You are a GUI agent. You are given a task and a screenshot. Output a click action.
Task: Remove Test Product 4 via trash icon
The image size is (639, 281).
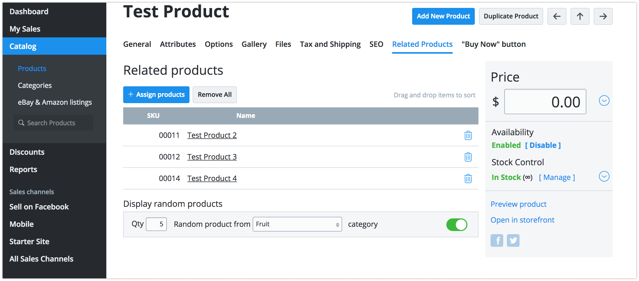468,179
